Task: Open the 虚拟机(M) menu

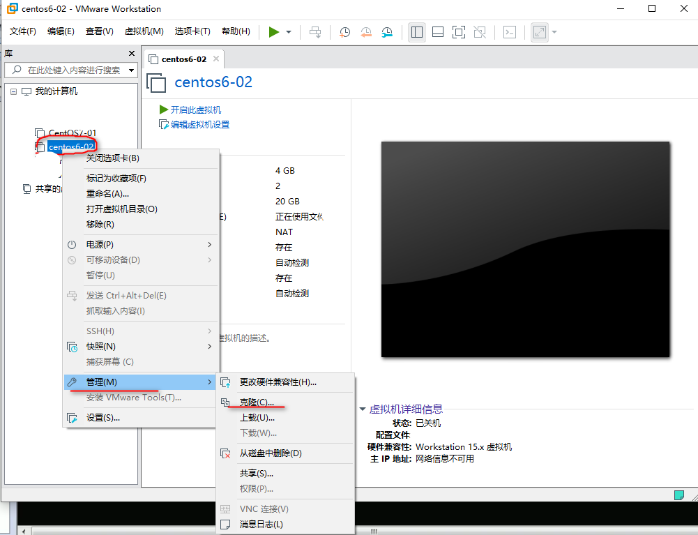Action: point(144,31)
